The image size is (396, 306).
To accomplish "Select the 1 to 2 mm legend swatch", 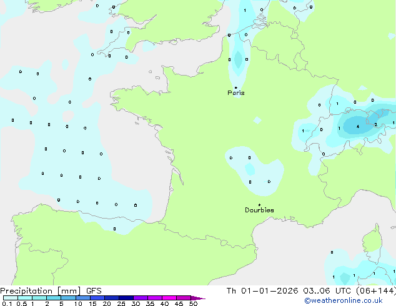I will click(x=39, y=298).
